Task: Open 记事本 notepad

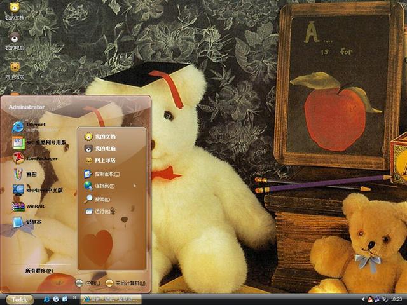Action: point(27,222)
